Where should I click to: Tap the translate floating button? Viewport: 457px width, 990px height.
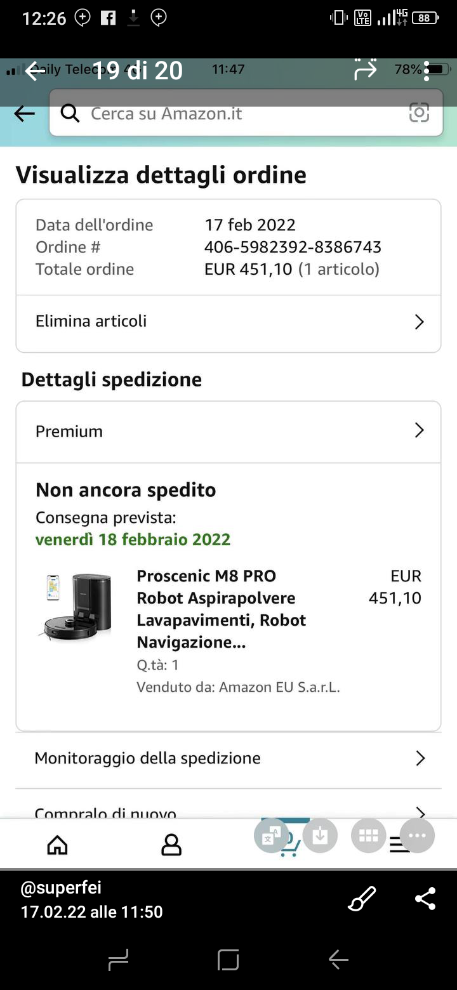click(x=272, y=836)
